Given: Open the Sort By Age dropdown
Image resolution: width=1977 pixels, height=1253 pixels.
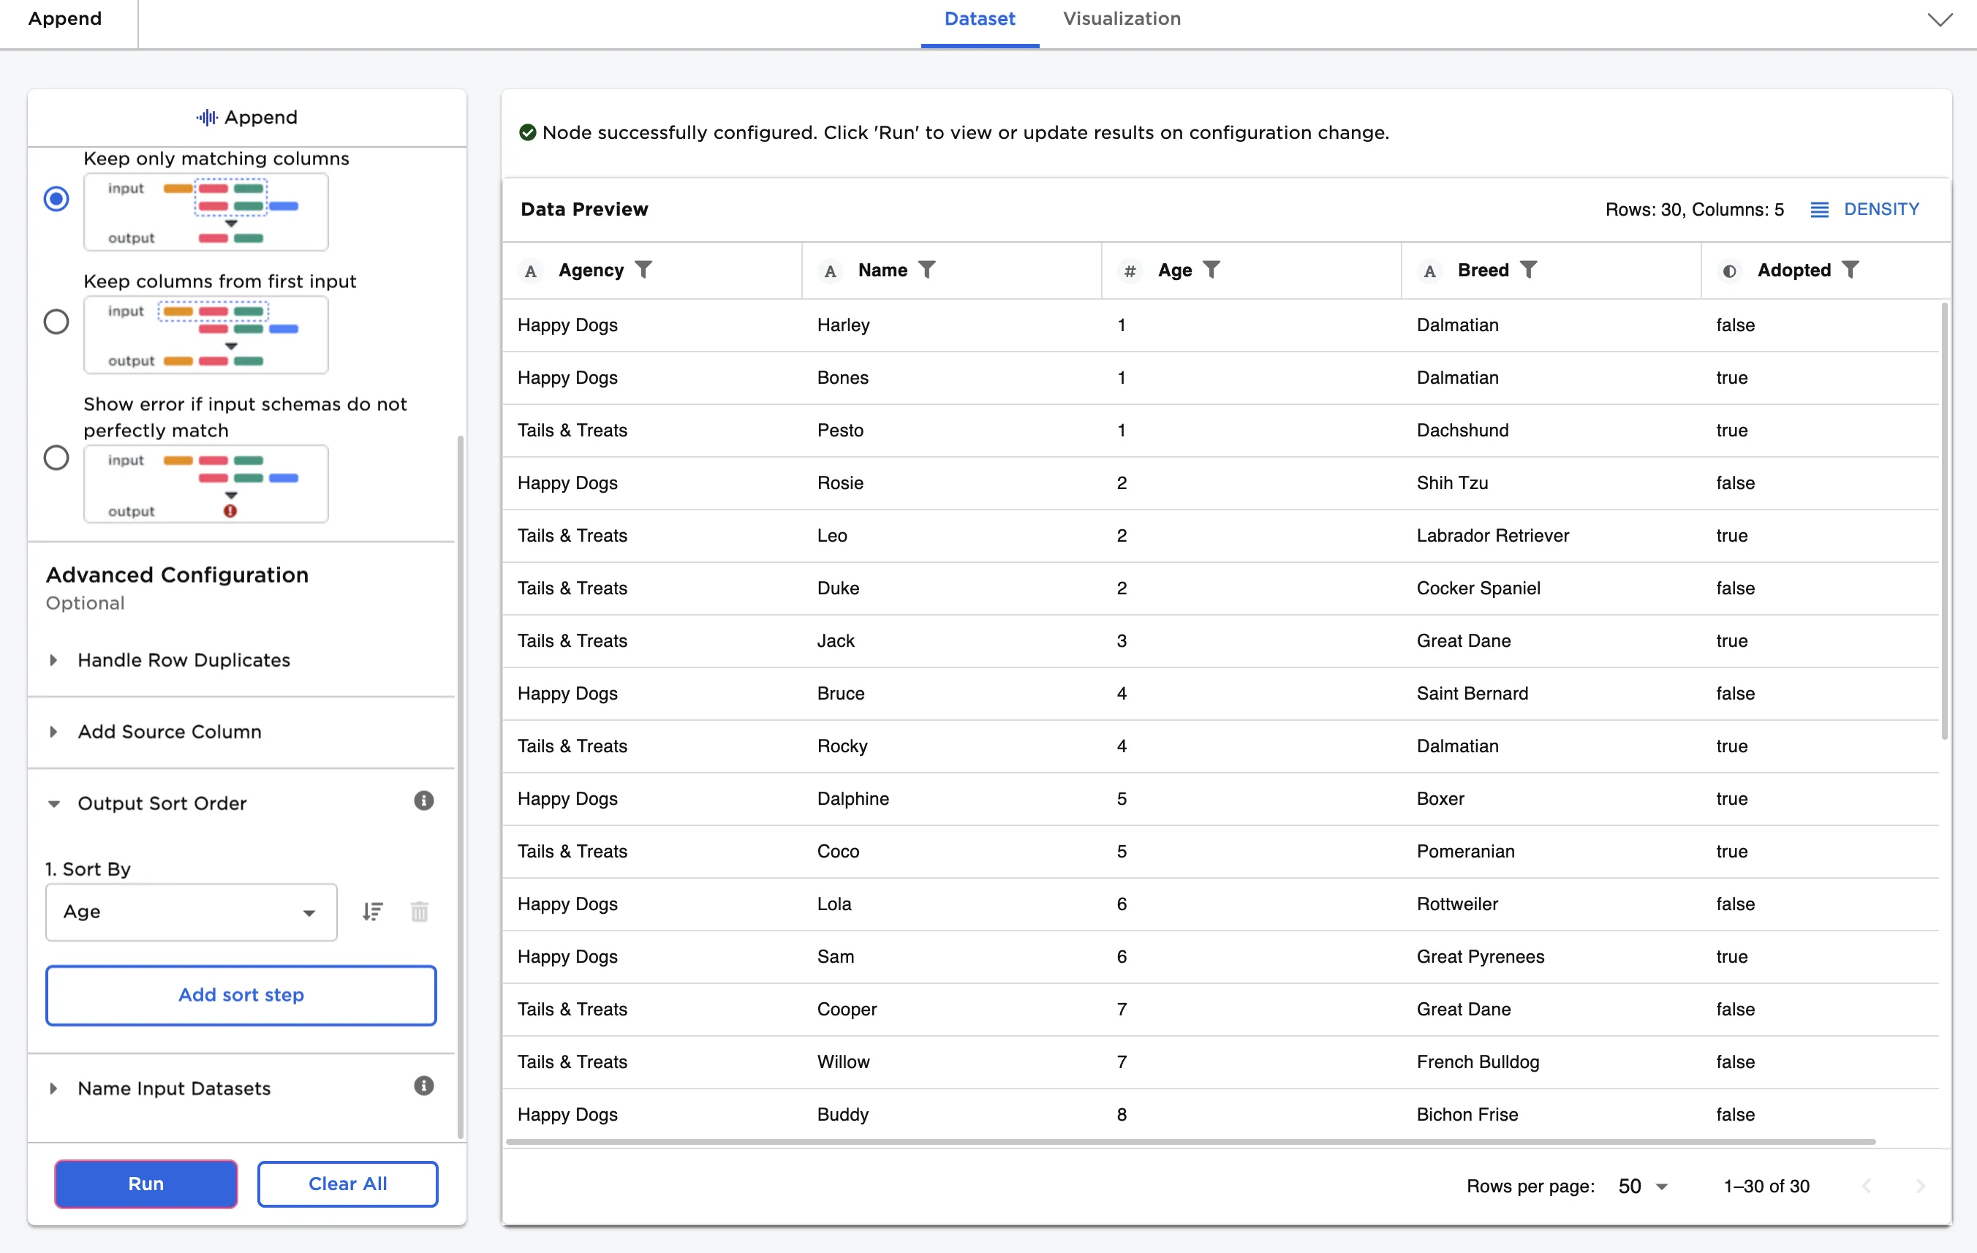Looking at the screenshot, I should click(191, 912).
